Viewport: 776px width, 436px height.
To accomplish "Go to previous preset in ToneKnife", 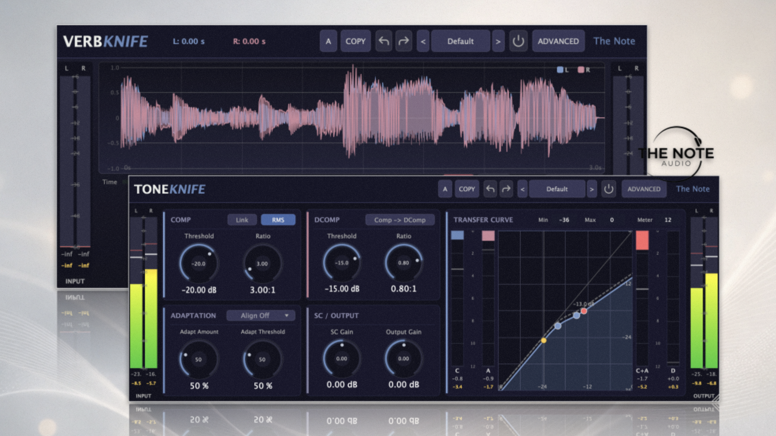I will 522,189.
